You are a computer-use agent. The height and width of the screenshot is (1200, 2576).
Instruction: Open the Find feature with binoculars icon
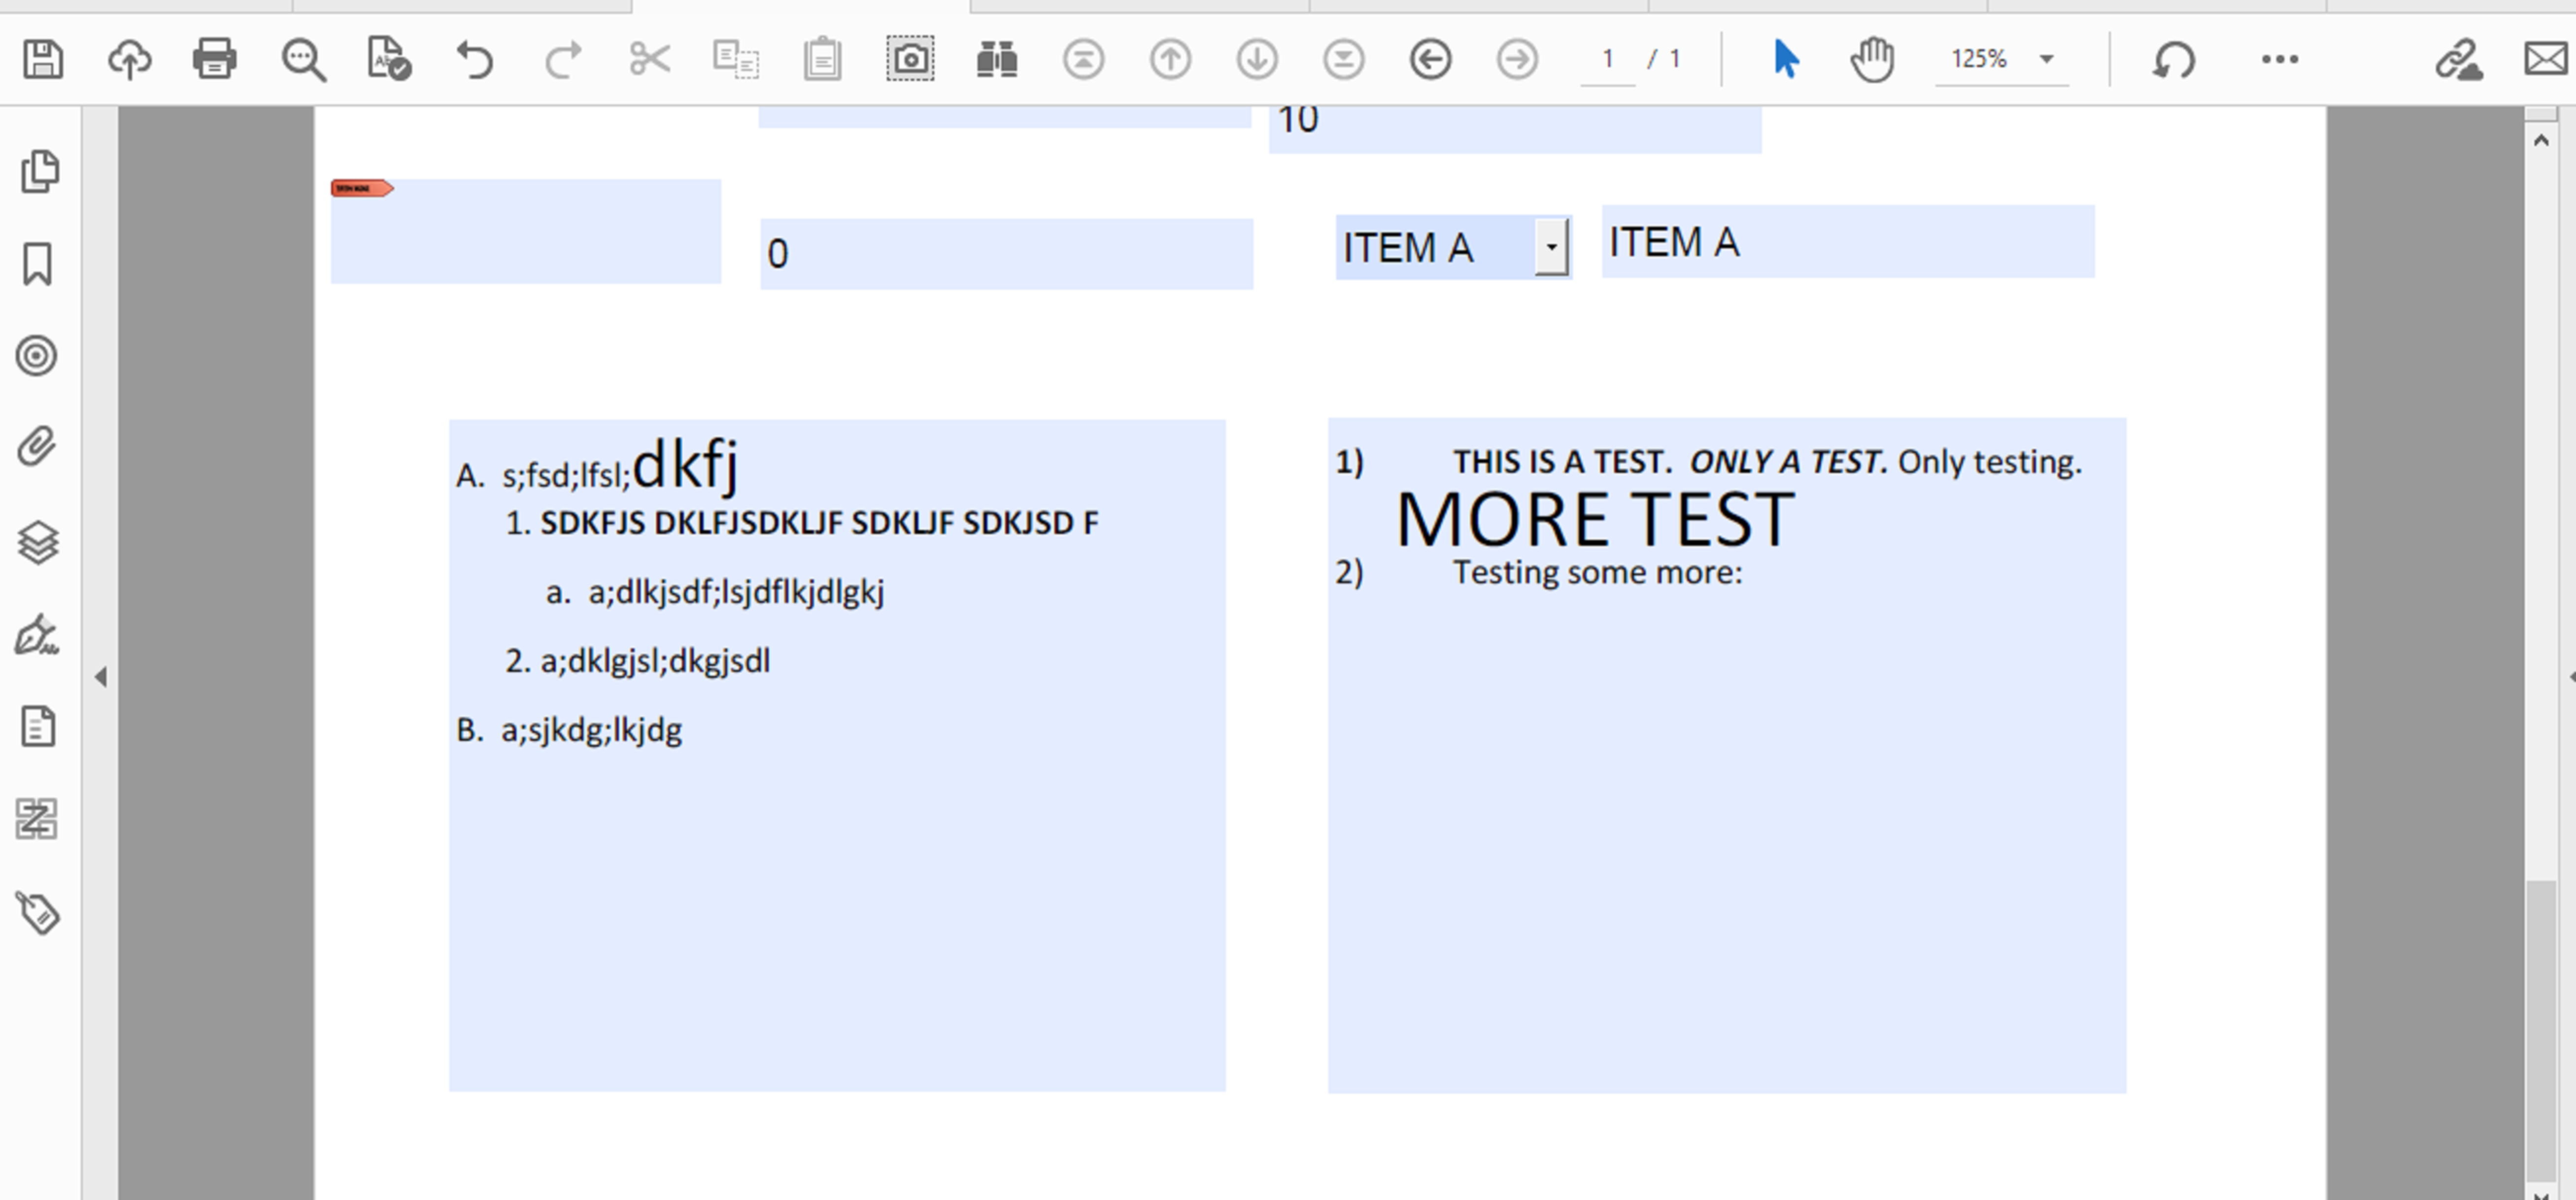click(997, 59)
